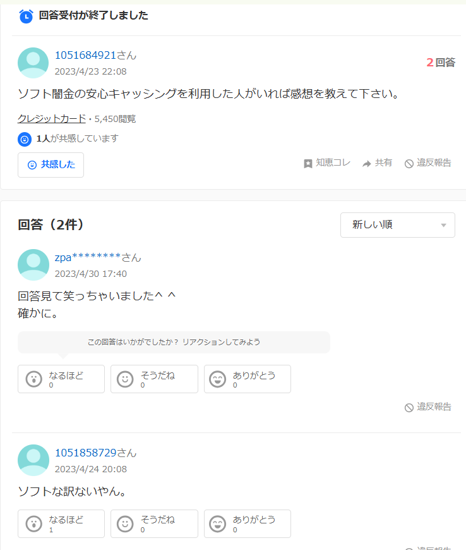466x550 pixels.
Task: Report the question via 違反報告 icon
Action: tap(409, 164)
